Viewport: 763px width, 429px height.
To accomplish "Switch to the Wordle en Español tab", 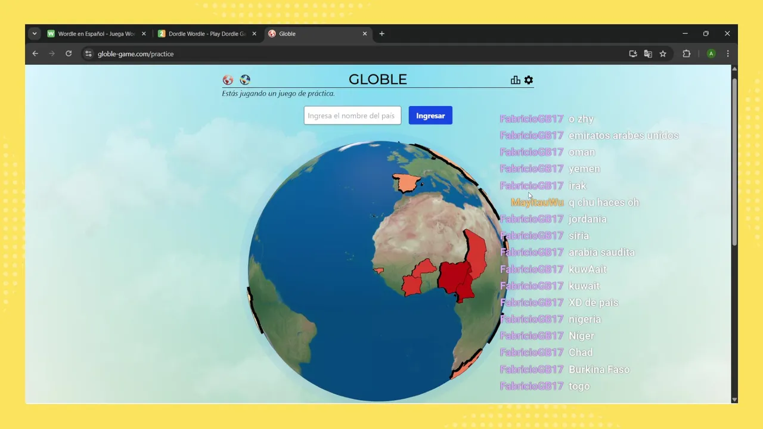I will 97,34.
